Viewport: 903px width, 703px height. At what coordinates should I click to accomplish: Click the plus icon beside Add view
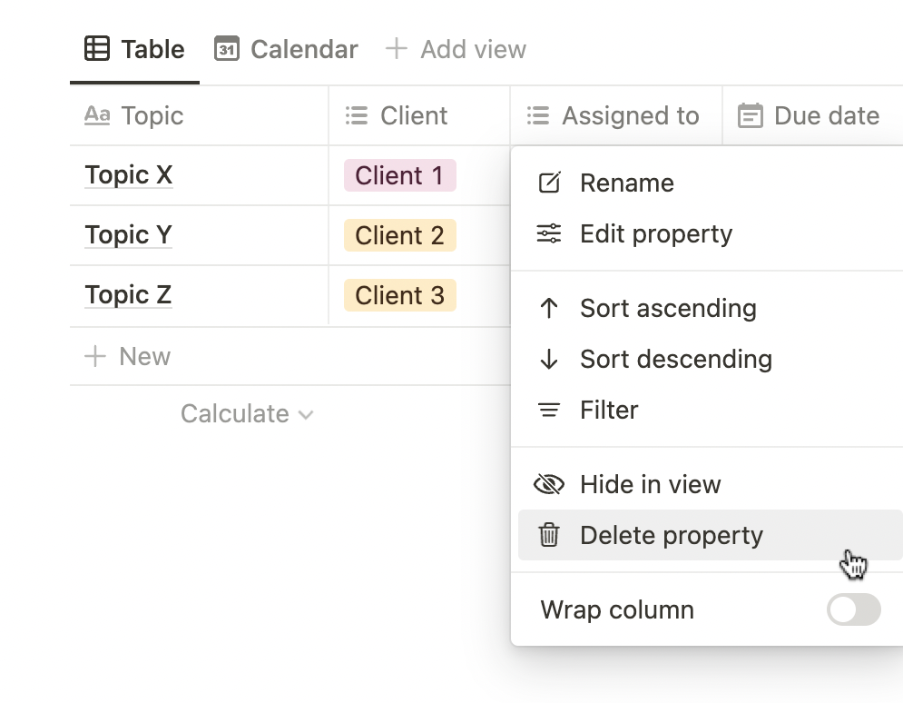396,49
